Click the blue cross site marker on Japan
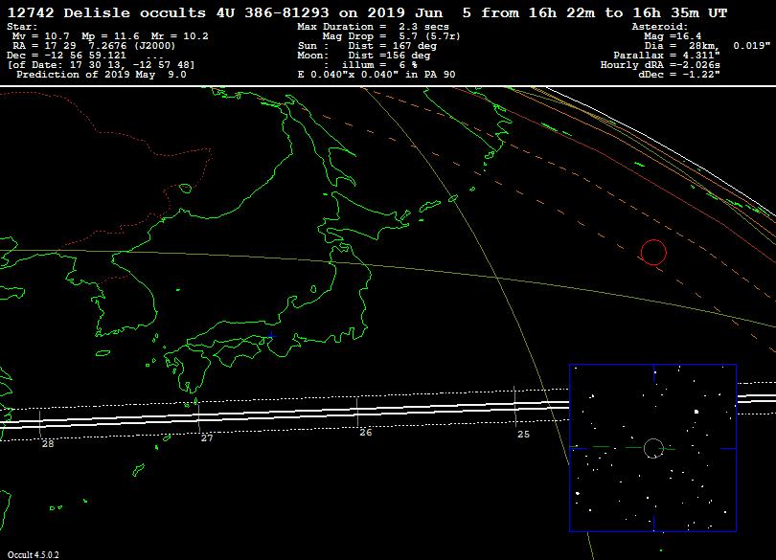This screenshot has height=560, width=776. point(271,336)
